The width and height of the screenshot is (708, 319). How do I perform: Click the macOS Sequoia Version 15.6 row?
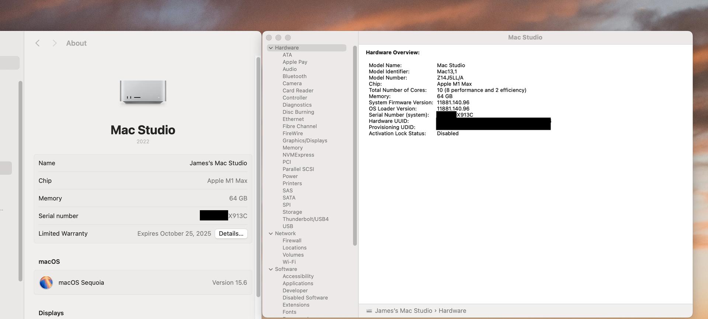[143, 282]
